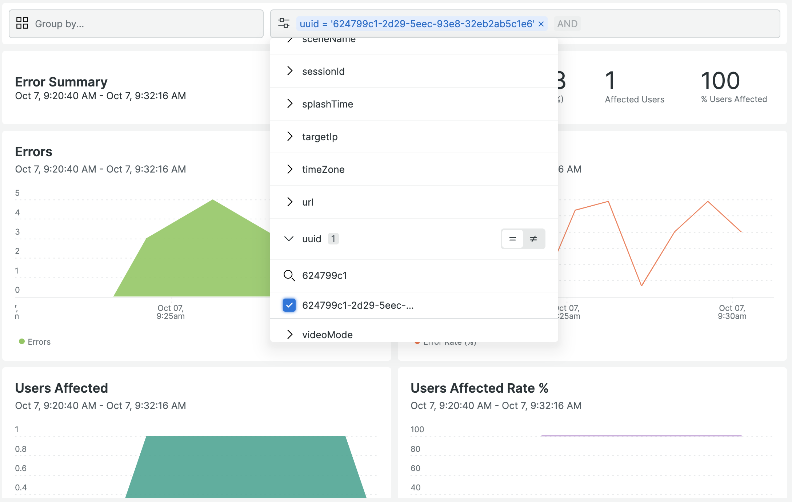Click the filter sliders icon
Screen dimensions: 792x502
pos(284,23)
